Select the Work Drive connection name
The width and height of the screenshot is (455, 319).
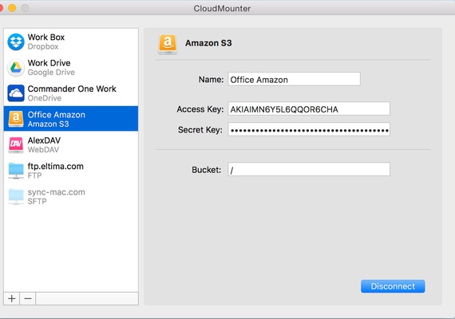pyautogui.click(x=49, y=63)
